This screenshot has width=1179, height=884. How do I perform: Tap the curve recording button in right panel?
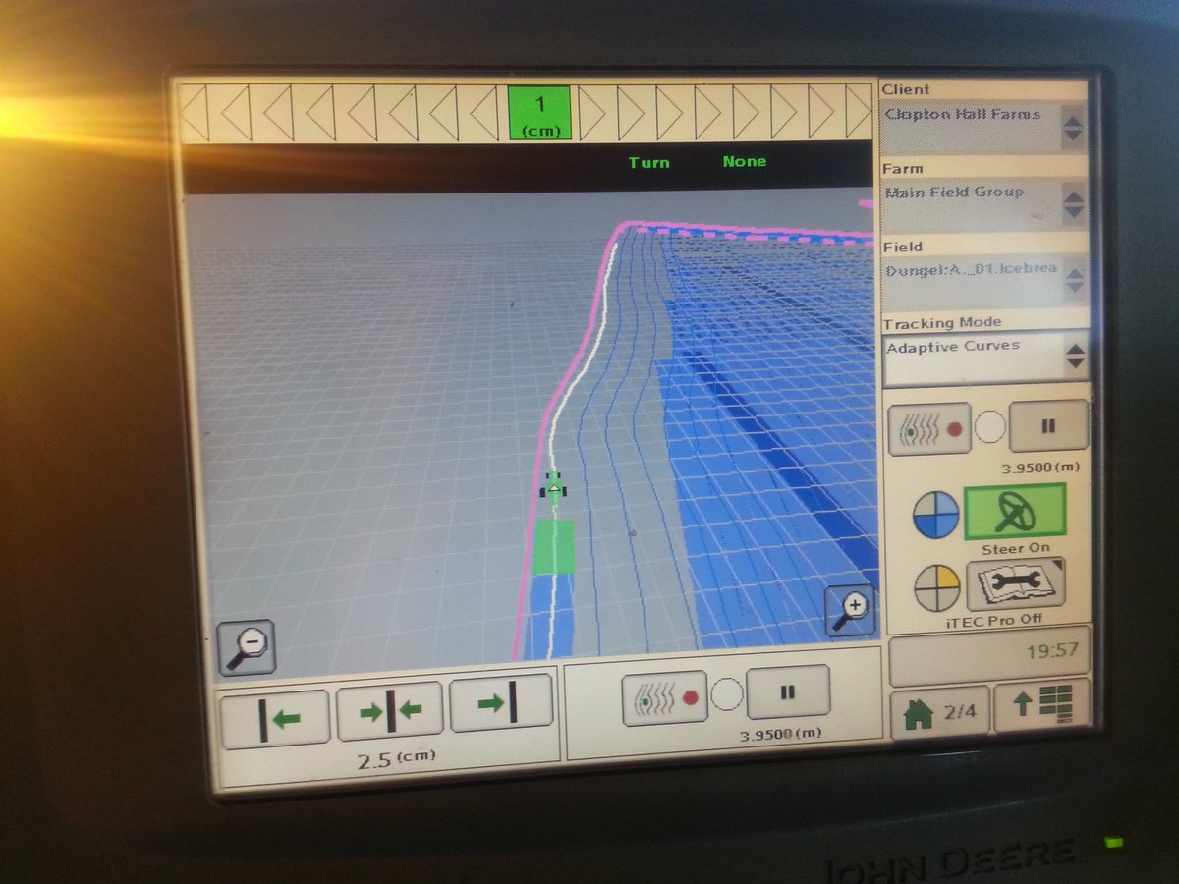(928, 429)
